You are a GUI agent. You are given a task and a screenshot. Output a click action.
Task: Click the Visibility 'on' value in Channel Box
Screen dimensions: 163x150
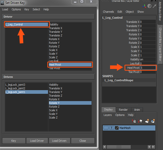(x=148, y=59)
